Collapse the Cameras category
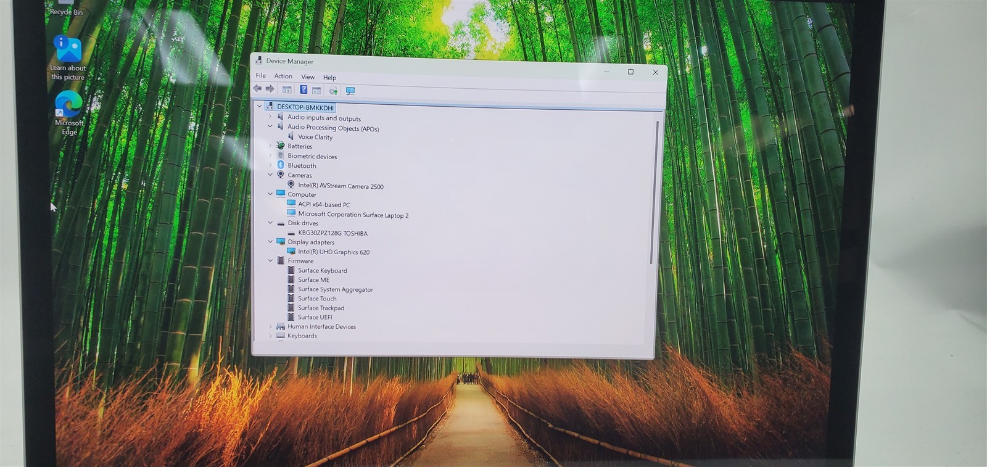This screenshot has height=467, width=987. coord(270,175)
